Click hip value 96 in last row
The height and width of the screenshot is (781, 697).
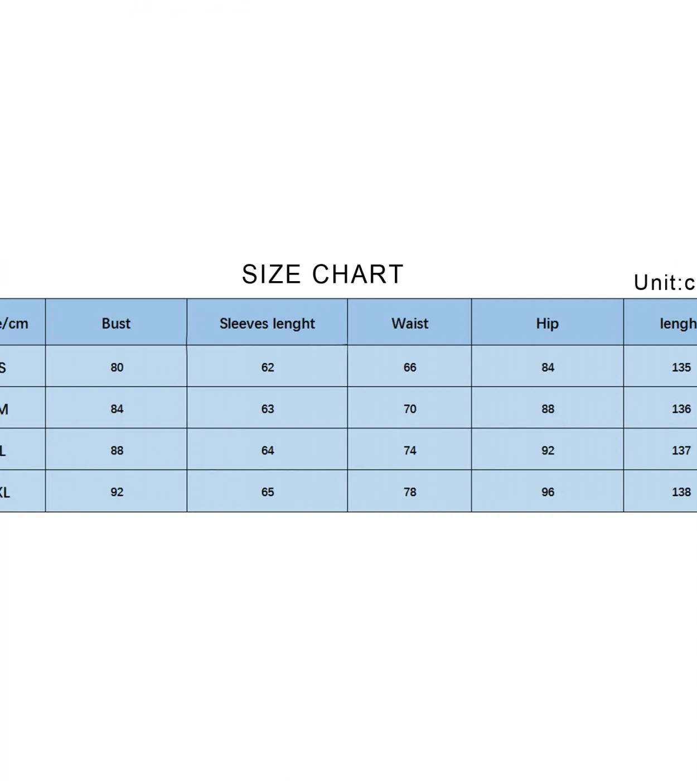point(548,492)
